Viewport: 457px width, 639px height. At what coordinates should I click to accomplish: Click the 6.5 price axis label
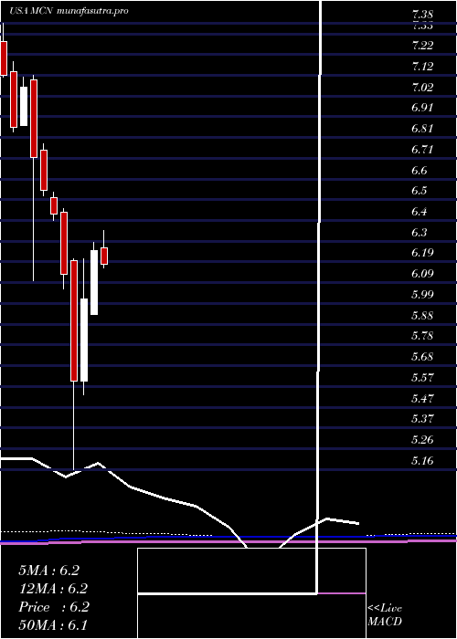[420, 191]
